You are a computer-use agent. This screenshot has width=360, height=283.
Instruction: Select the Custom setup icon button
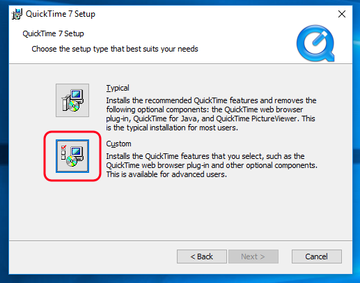tap(72, 156)
